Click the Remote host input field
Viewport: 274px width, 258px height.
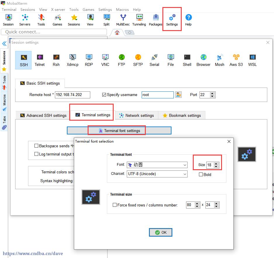(x=72, y=95)
